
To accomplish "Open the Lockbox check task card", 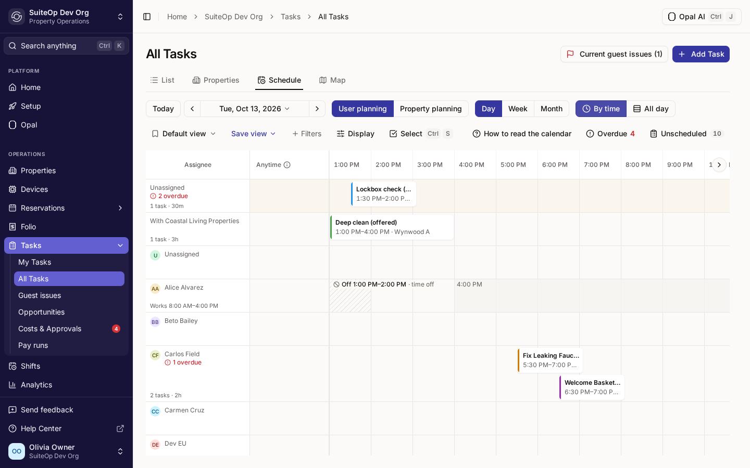I will click(x=383, y=194).
